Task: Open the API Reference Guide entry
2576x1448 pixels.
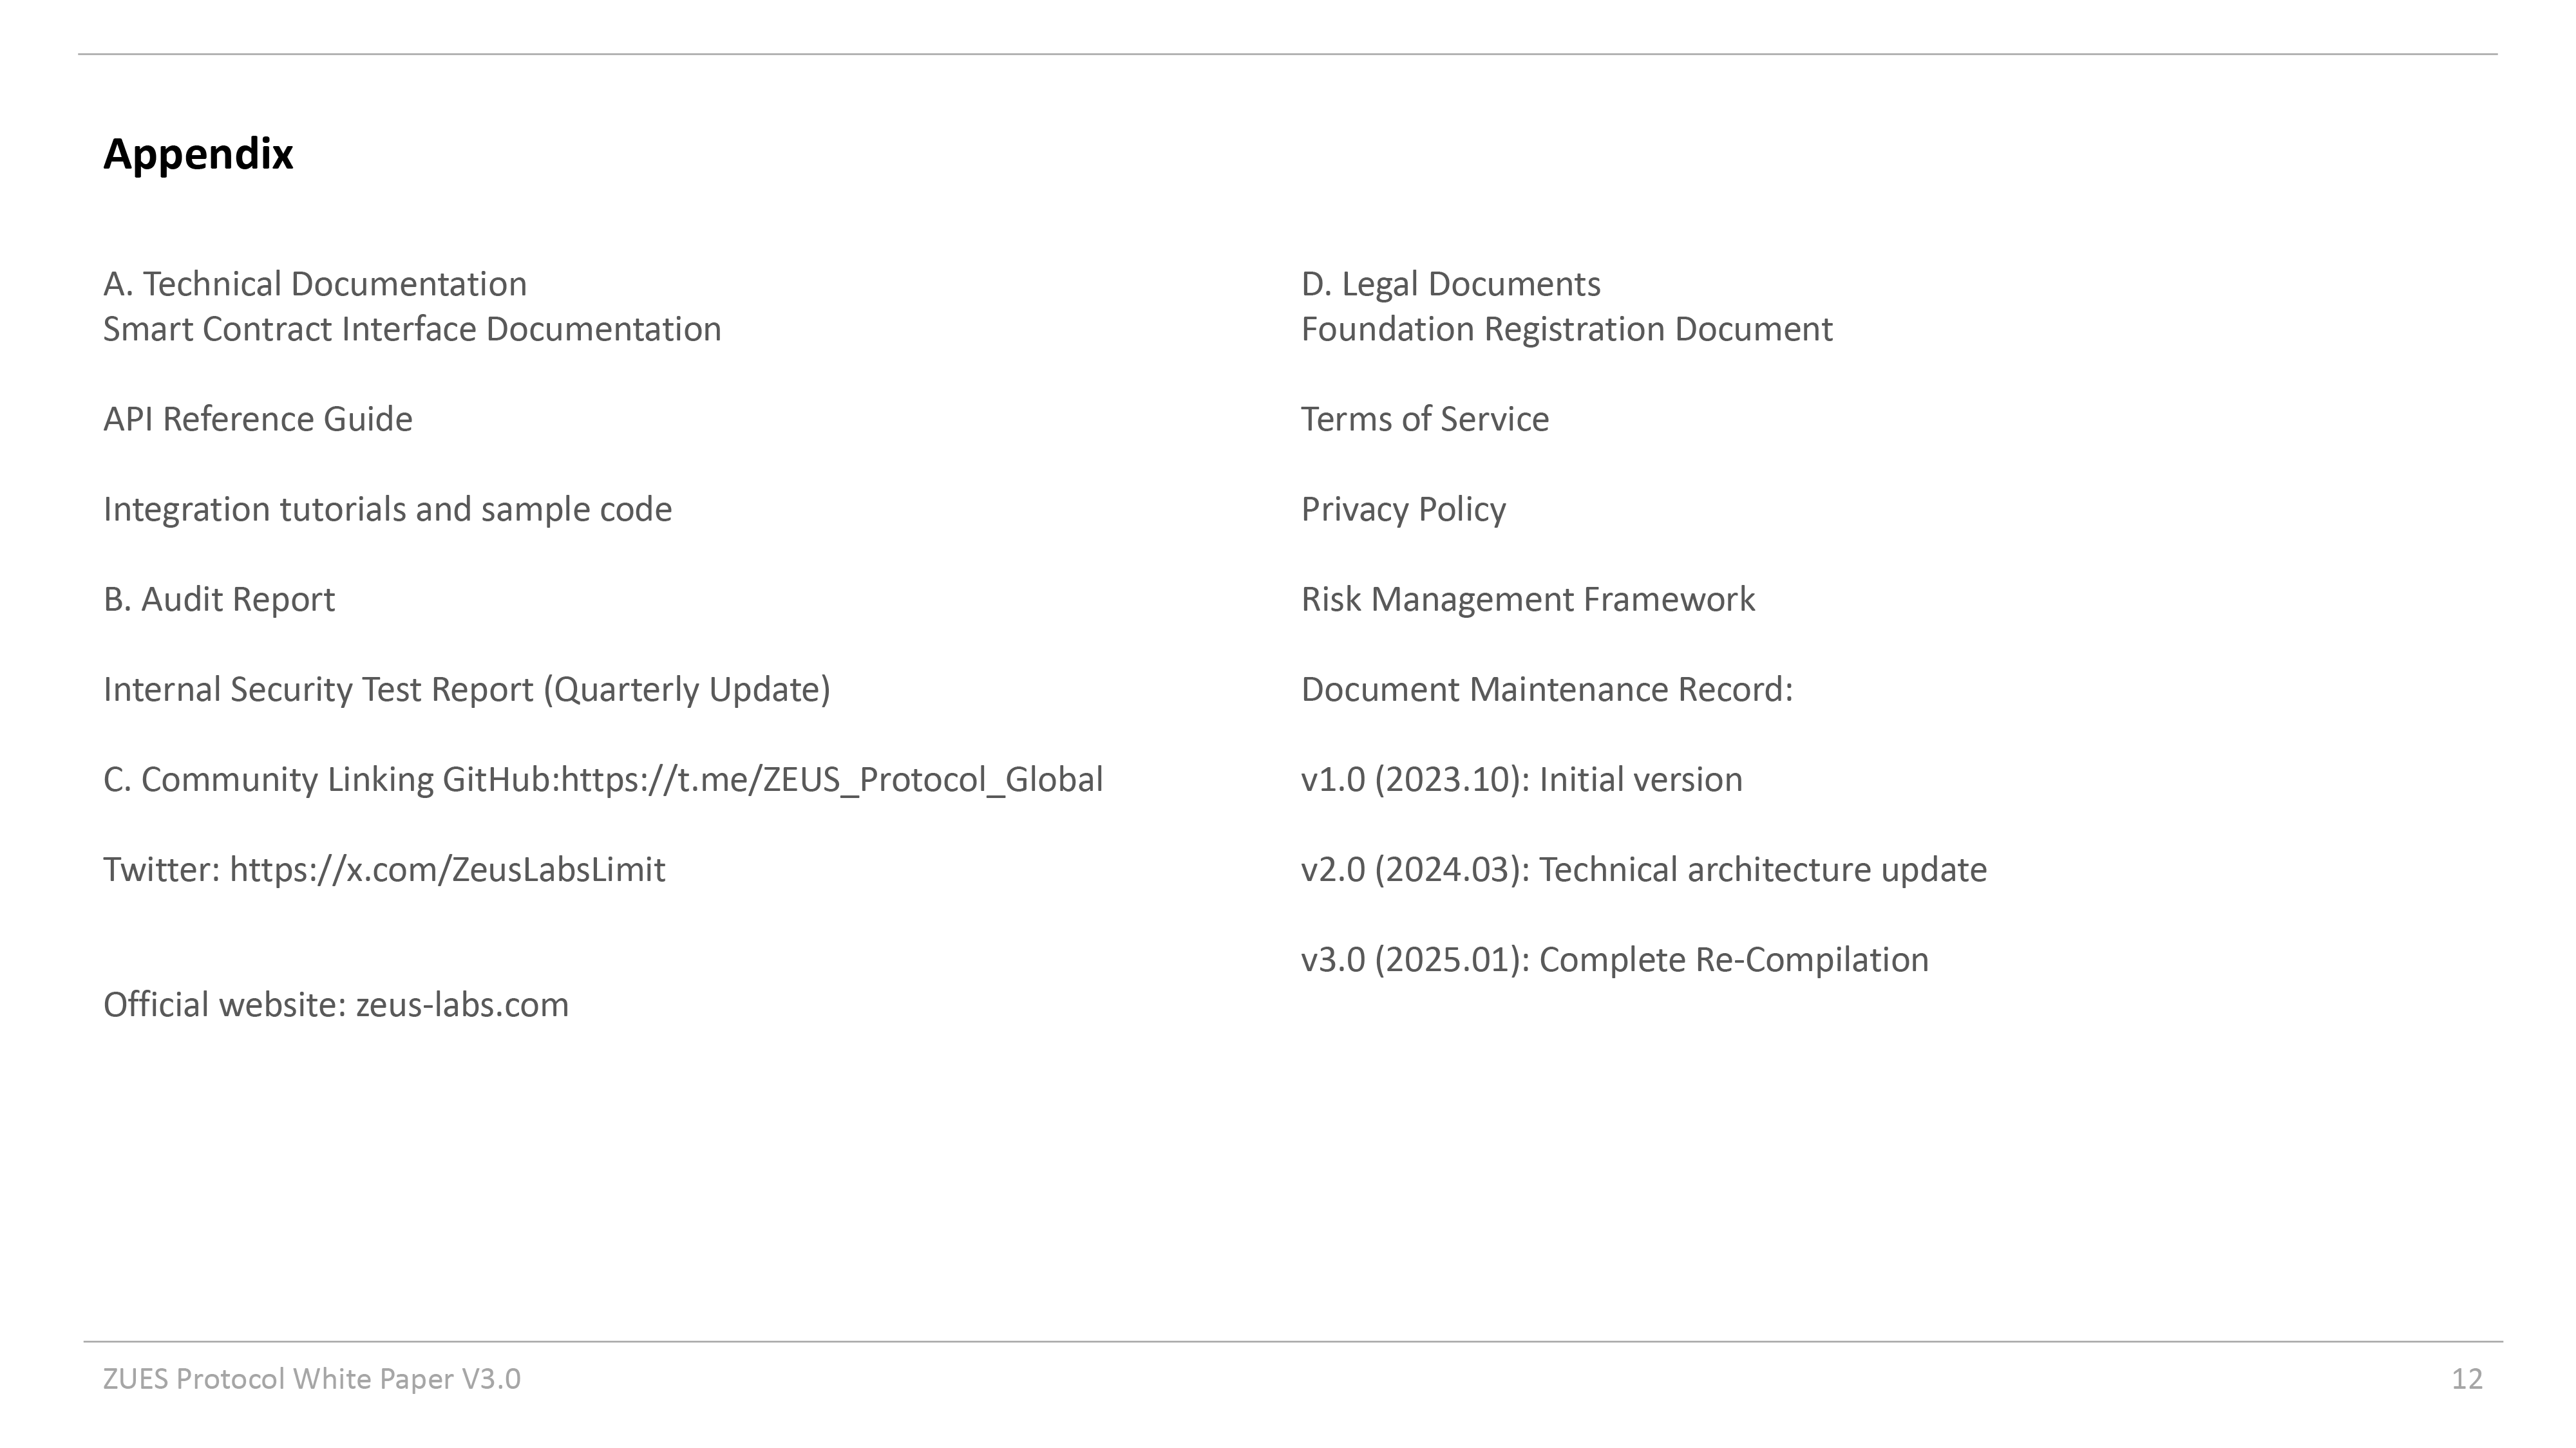Action: coord(257,419)
